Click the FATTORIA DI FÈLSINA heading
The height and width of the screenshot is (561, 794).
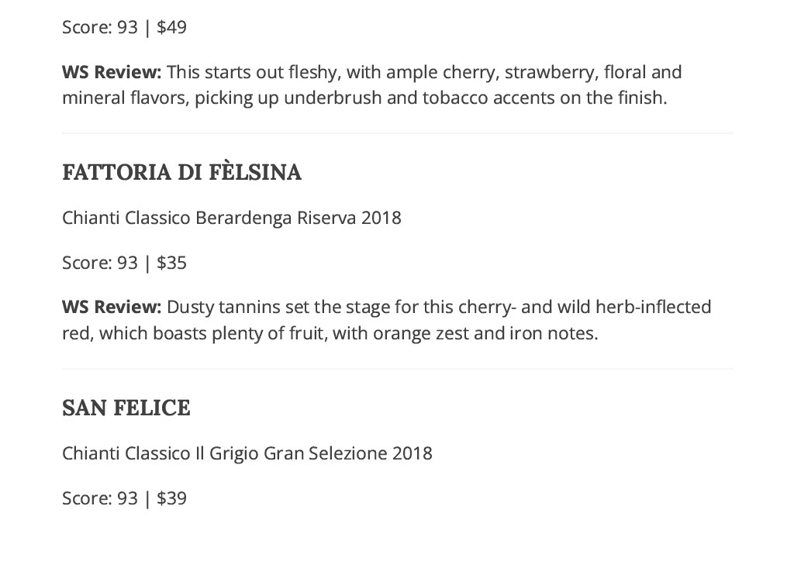click(x=181, y=172)
